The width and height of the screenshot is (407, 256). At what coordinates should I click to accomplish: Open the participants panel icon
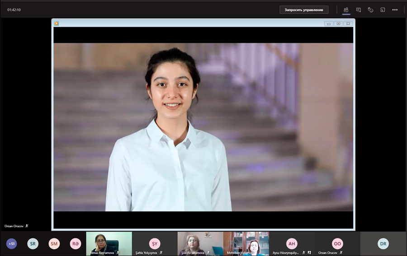[346, 10]
